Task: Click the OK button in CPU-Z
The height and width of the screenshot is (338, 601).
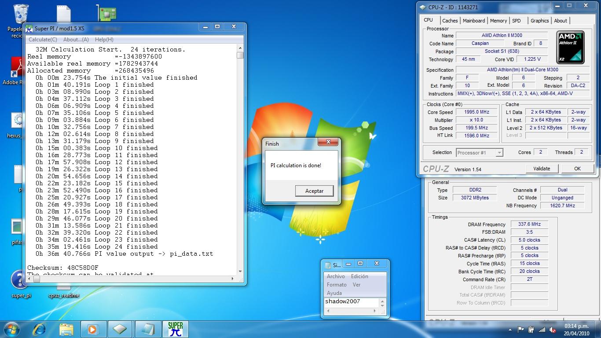Action: tap(577, 169)
